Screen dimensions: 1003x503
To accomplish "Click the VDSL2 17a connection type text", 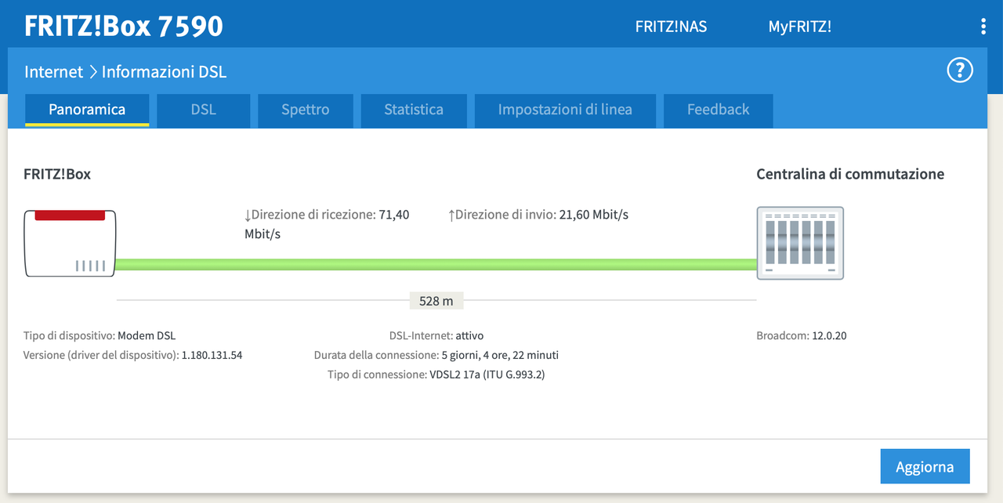I will (x=436, y=375).
